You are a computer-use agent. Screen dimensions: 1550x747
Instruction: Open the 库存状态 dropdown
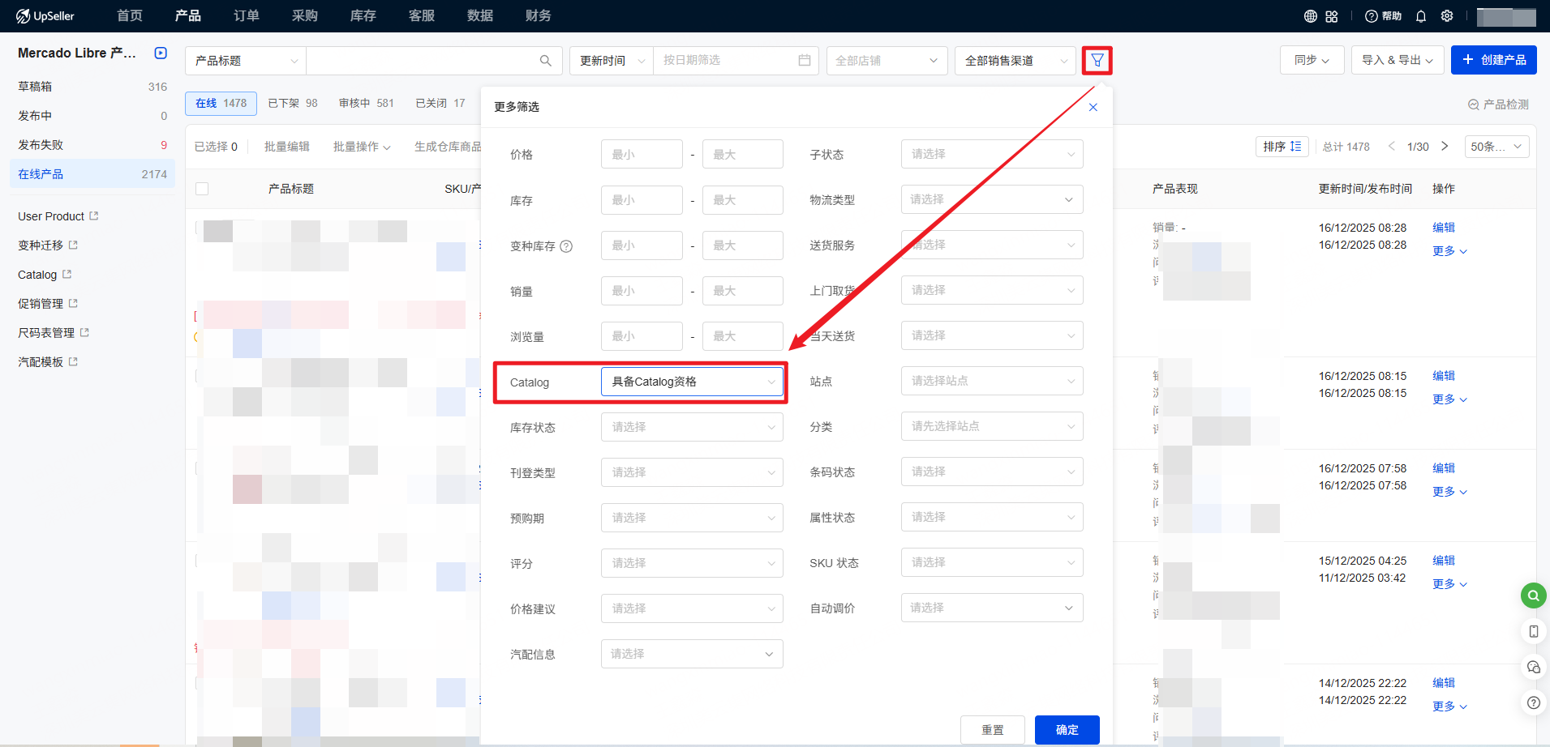pyautogui.click(x=692, y=427)
